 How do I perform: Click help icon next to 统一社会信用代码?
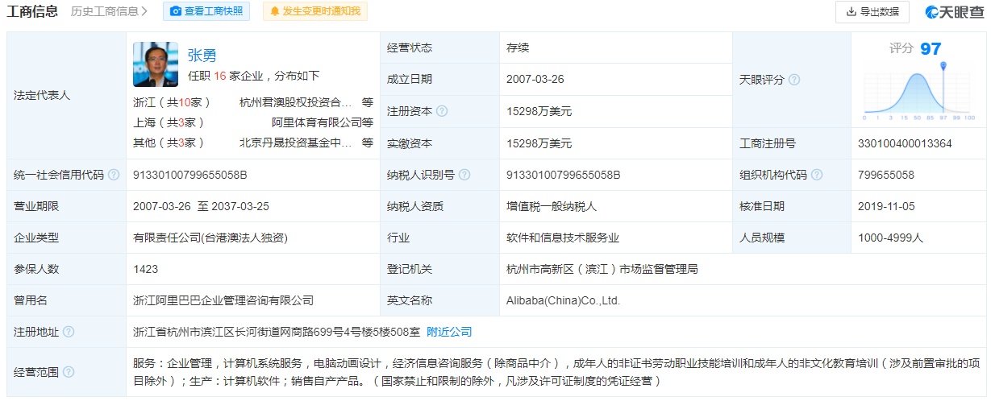point(114,175)
